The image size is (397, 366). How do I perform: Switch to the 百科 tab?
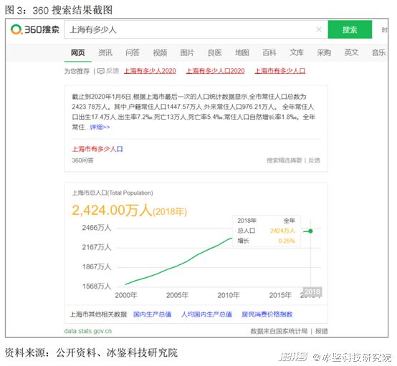(x=269, y=53)
